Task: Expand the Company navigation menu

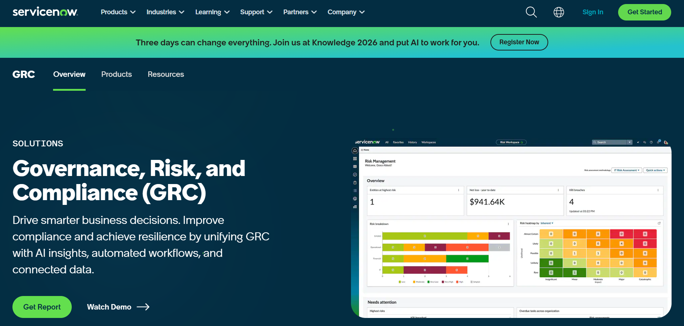Action: (x=346, y=12)
